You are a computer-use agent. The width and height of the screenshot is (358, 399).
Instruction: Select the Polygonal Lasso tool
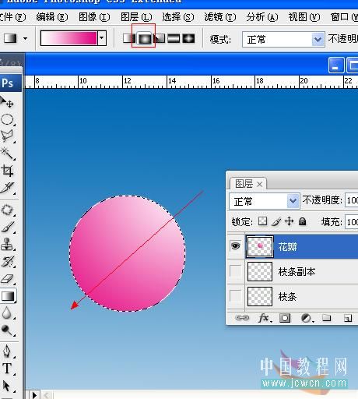tap(7, 136)
